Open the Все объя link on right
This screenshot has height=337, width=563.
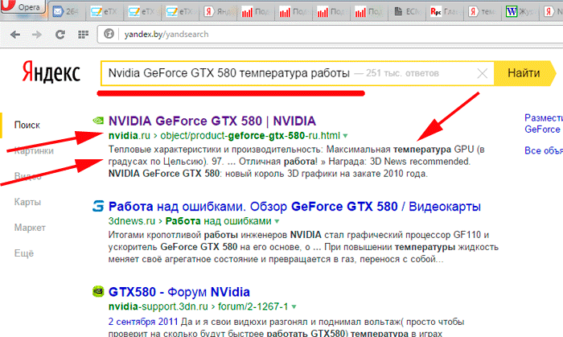[544, 150]
